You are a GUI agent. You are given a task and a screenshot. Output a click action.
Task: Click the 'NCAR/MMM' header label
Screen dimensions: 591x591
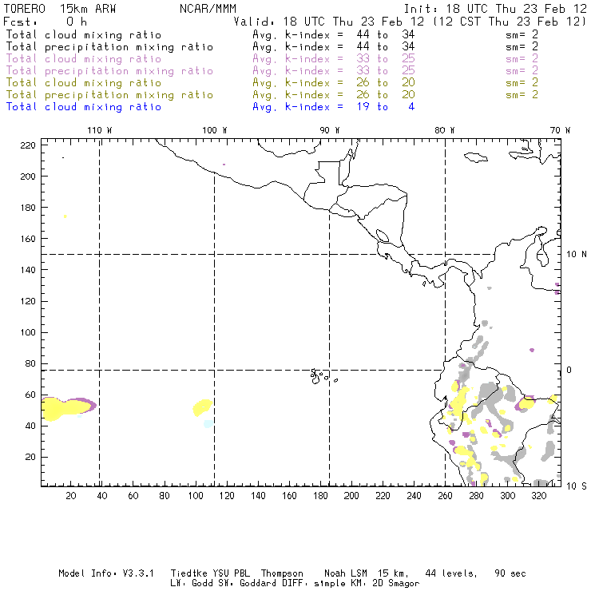click(x=208, y=9)
